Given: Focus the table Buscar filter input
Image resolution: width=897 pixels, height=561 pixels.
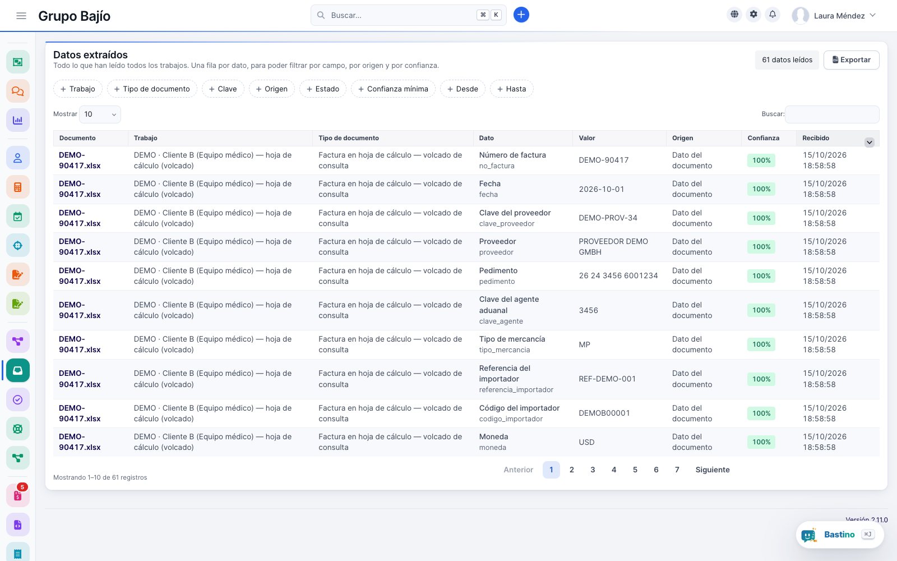Looking at the screenshot, I should click(832, 114).
